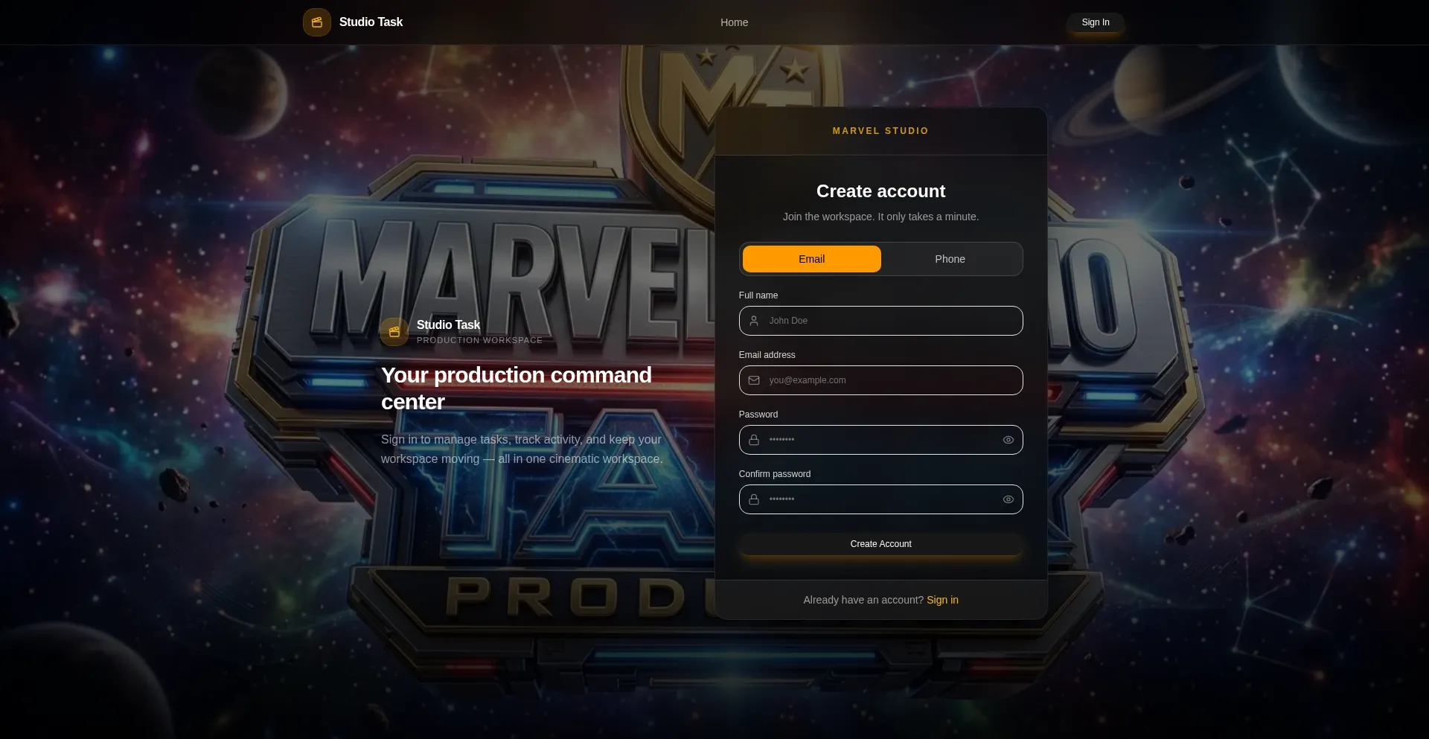Switch to the Phone signup tab
1429x739 pixels.
(950, 259)
